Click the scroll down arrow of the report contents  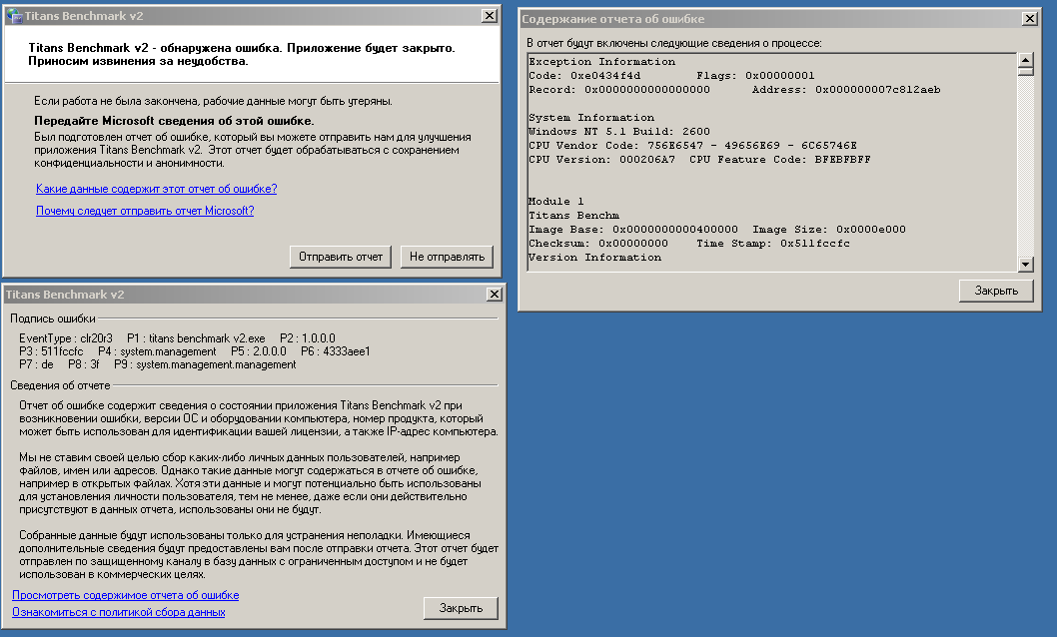[1025, 264]
